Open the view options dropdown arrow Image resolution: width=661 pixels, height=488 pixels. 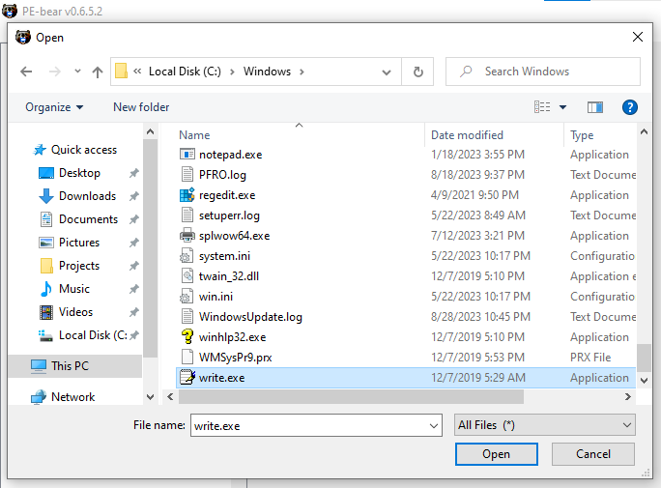562,107
